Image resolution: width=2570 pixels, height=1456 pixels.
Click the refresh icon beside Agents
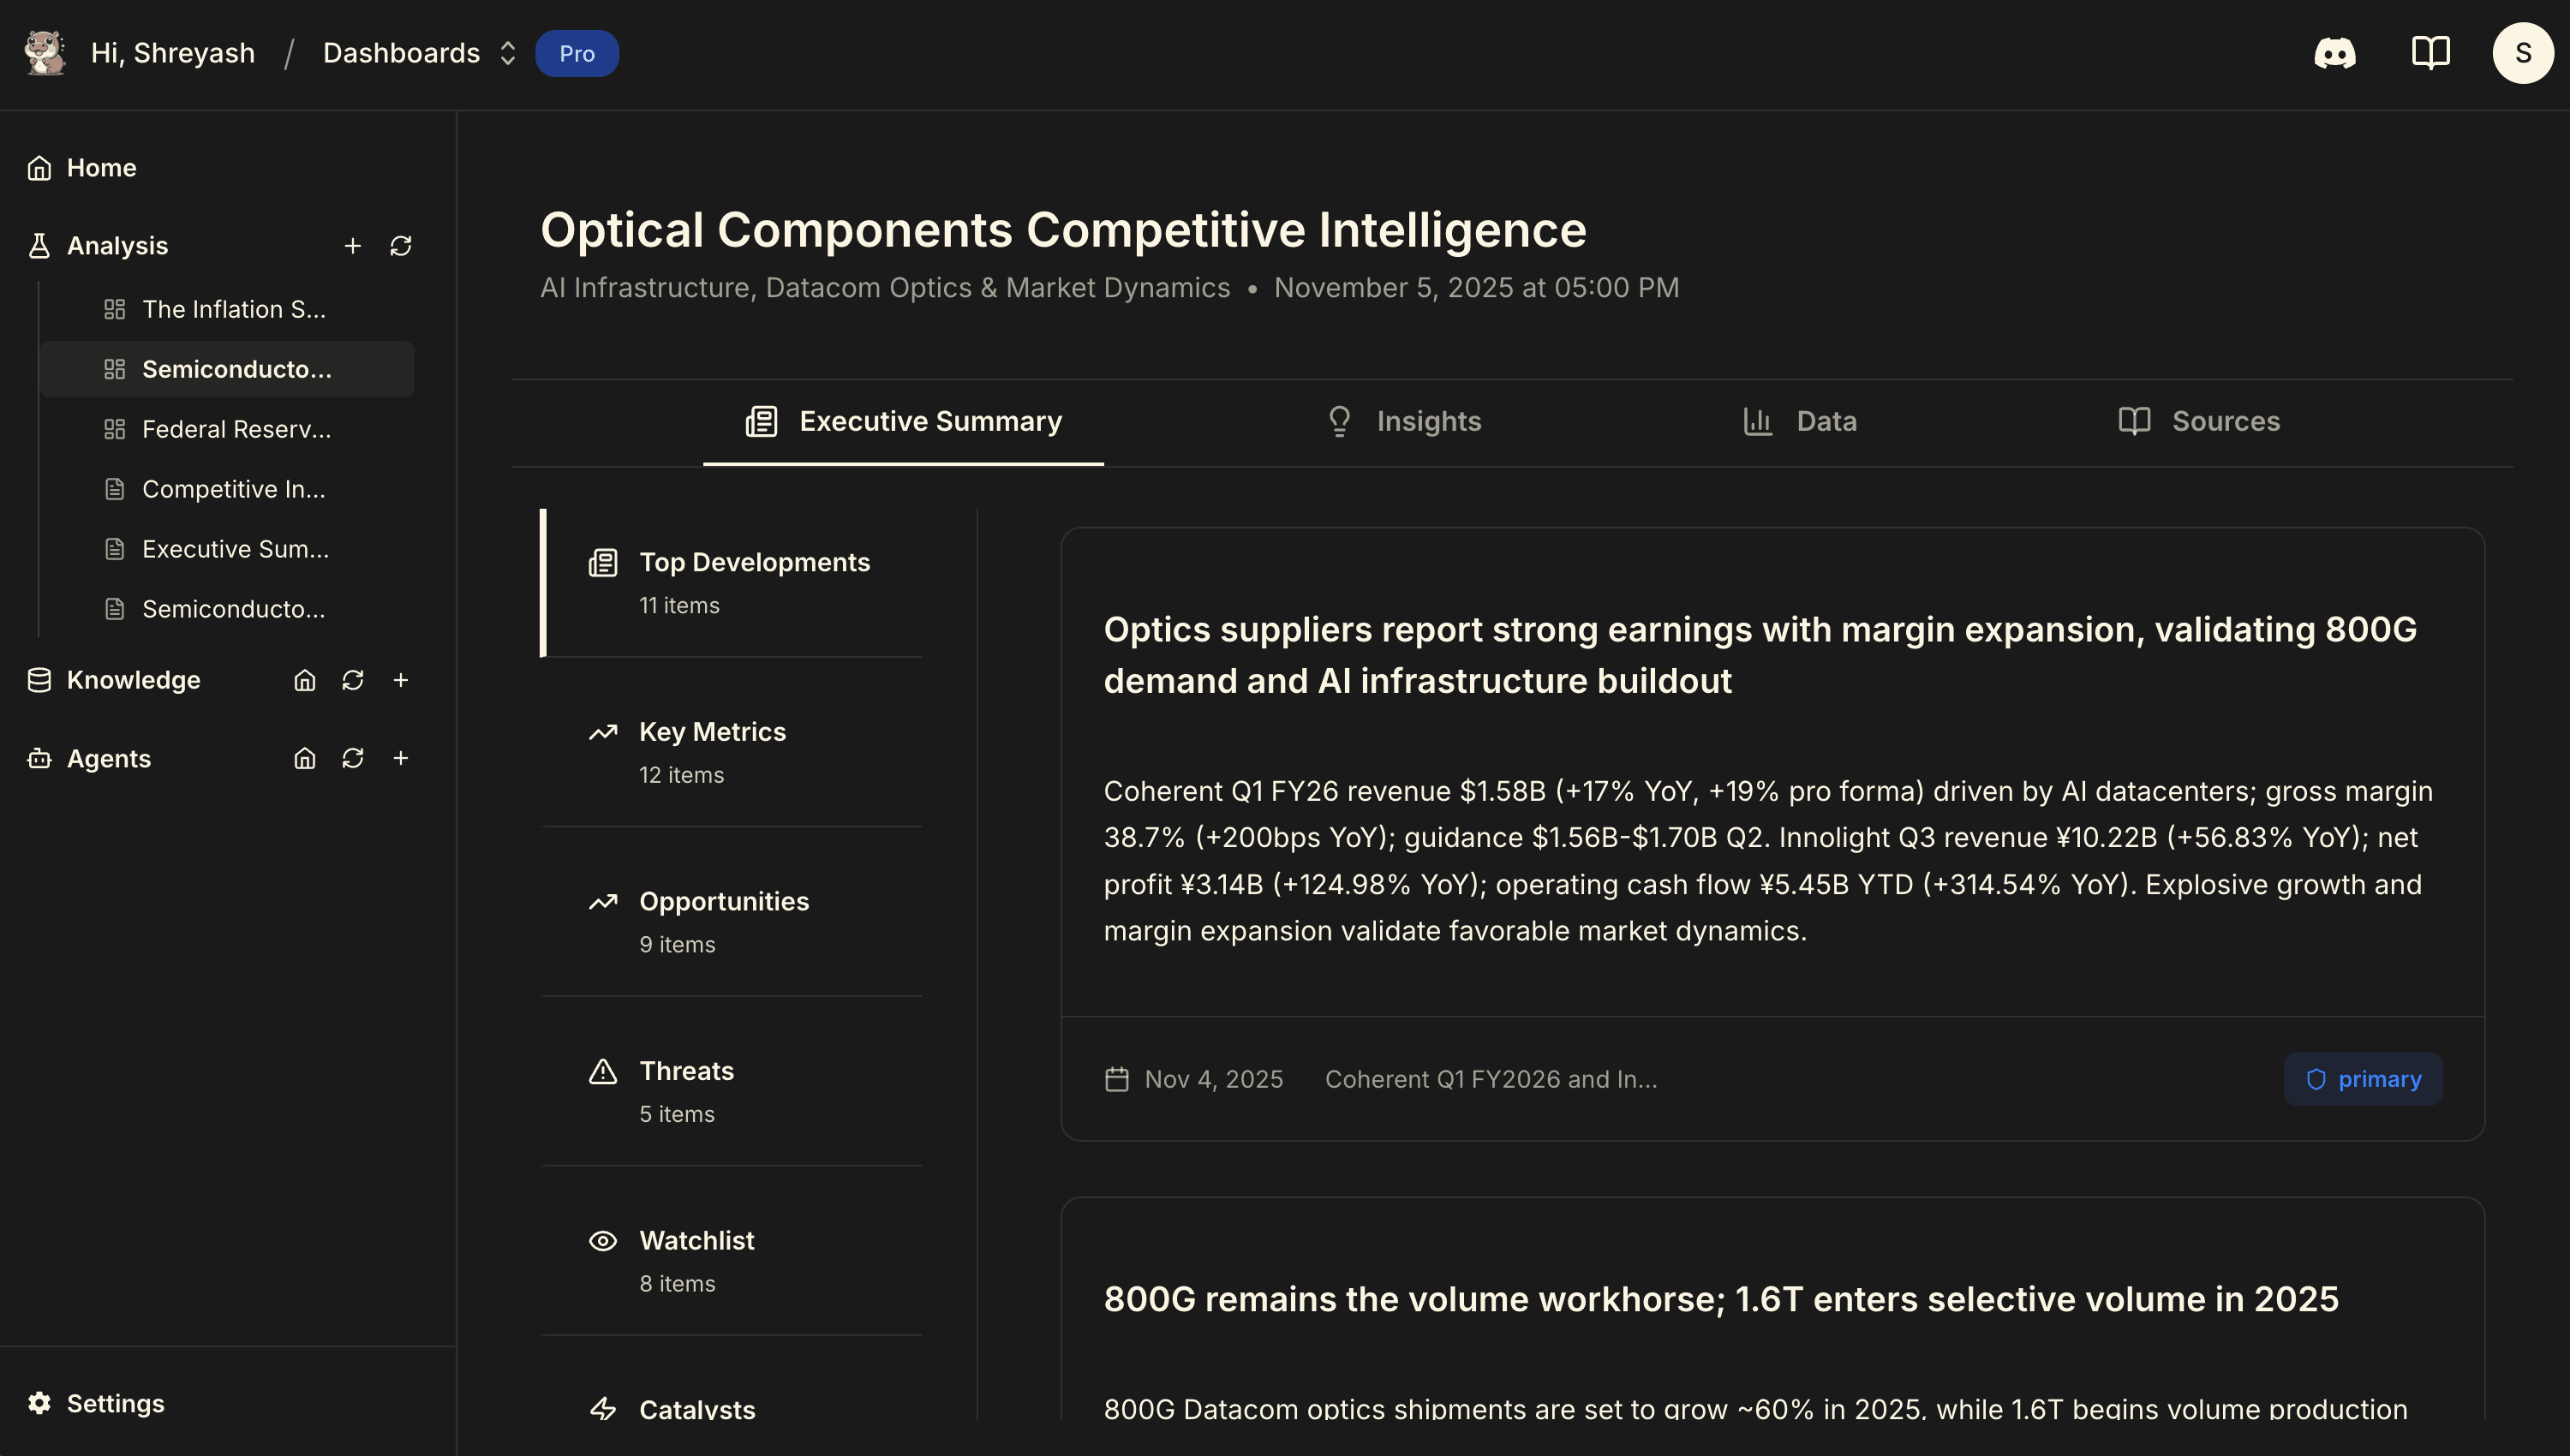coord(352,758)
